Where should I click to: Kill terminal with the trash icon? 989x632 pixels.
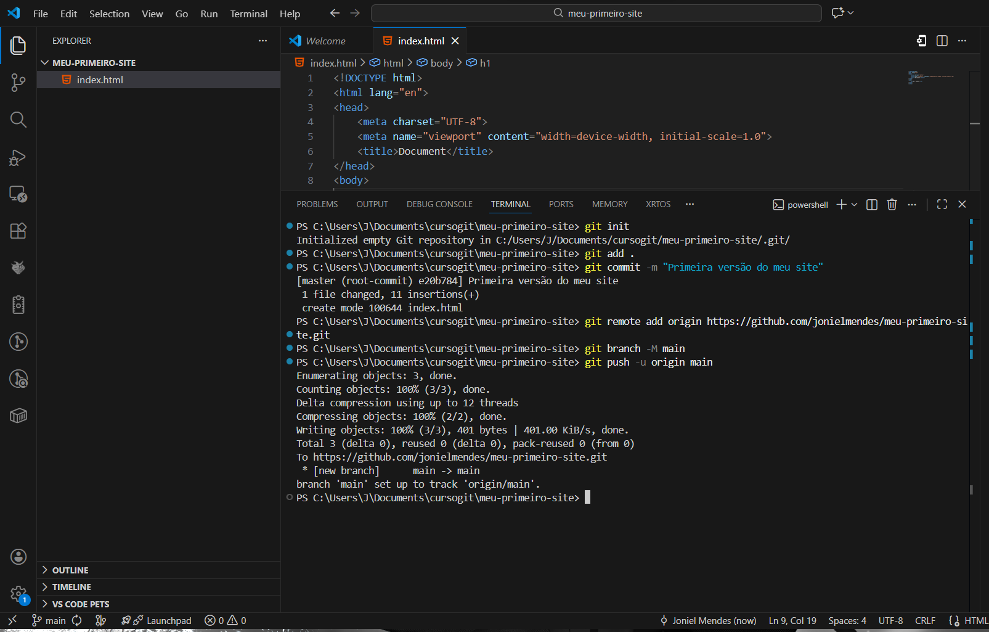pos(892,205)
